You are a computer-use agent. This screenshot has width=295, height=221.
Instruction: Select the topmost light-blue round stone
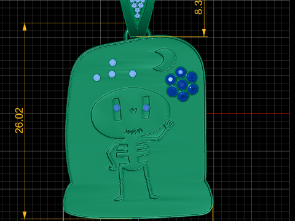[112, 63]
